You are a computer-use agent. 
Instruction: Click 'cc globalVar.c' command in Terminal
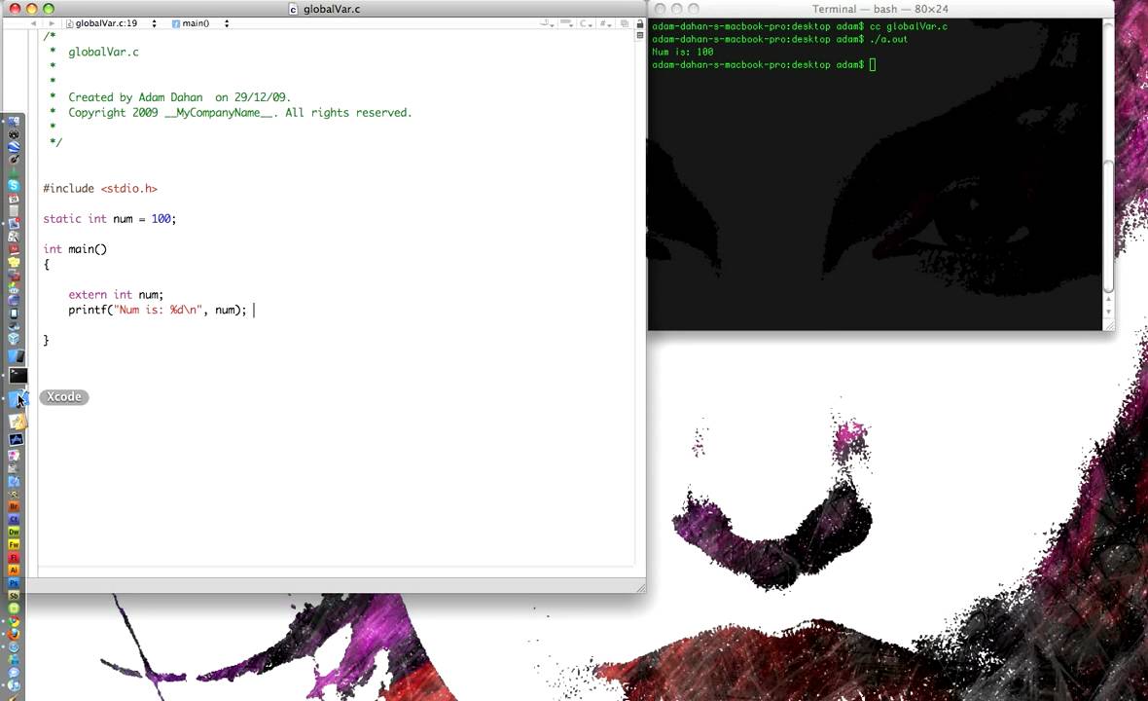909,26
